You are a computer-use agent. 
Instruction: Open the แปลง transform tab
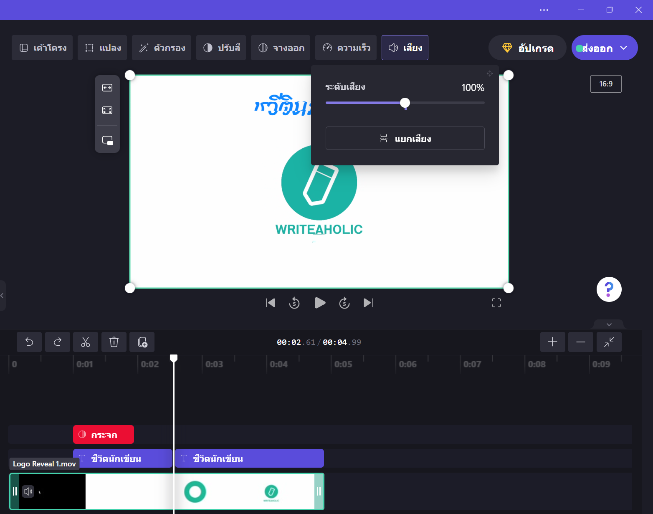point(102,48)
